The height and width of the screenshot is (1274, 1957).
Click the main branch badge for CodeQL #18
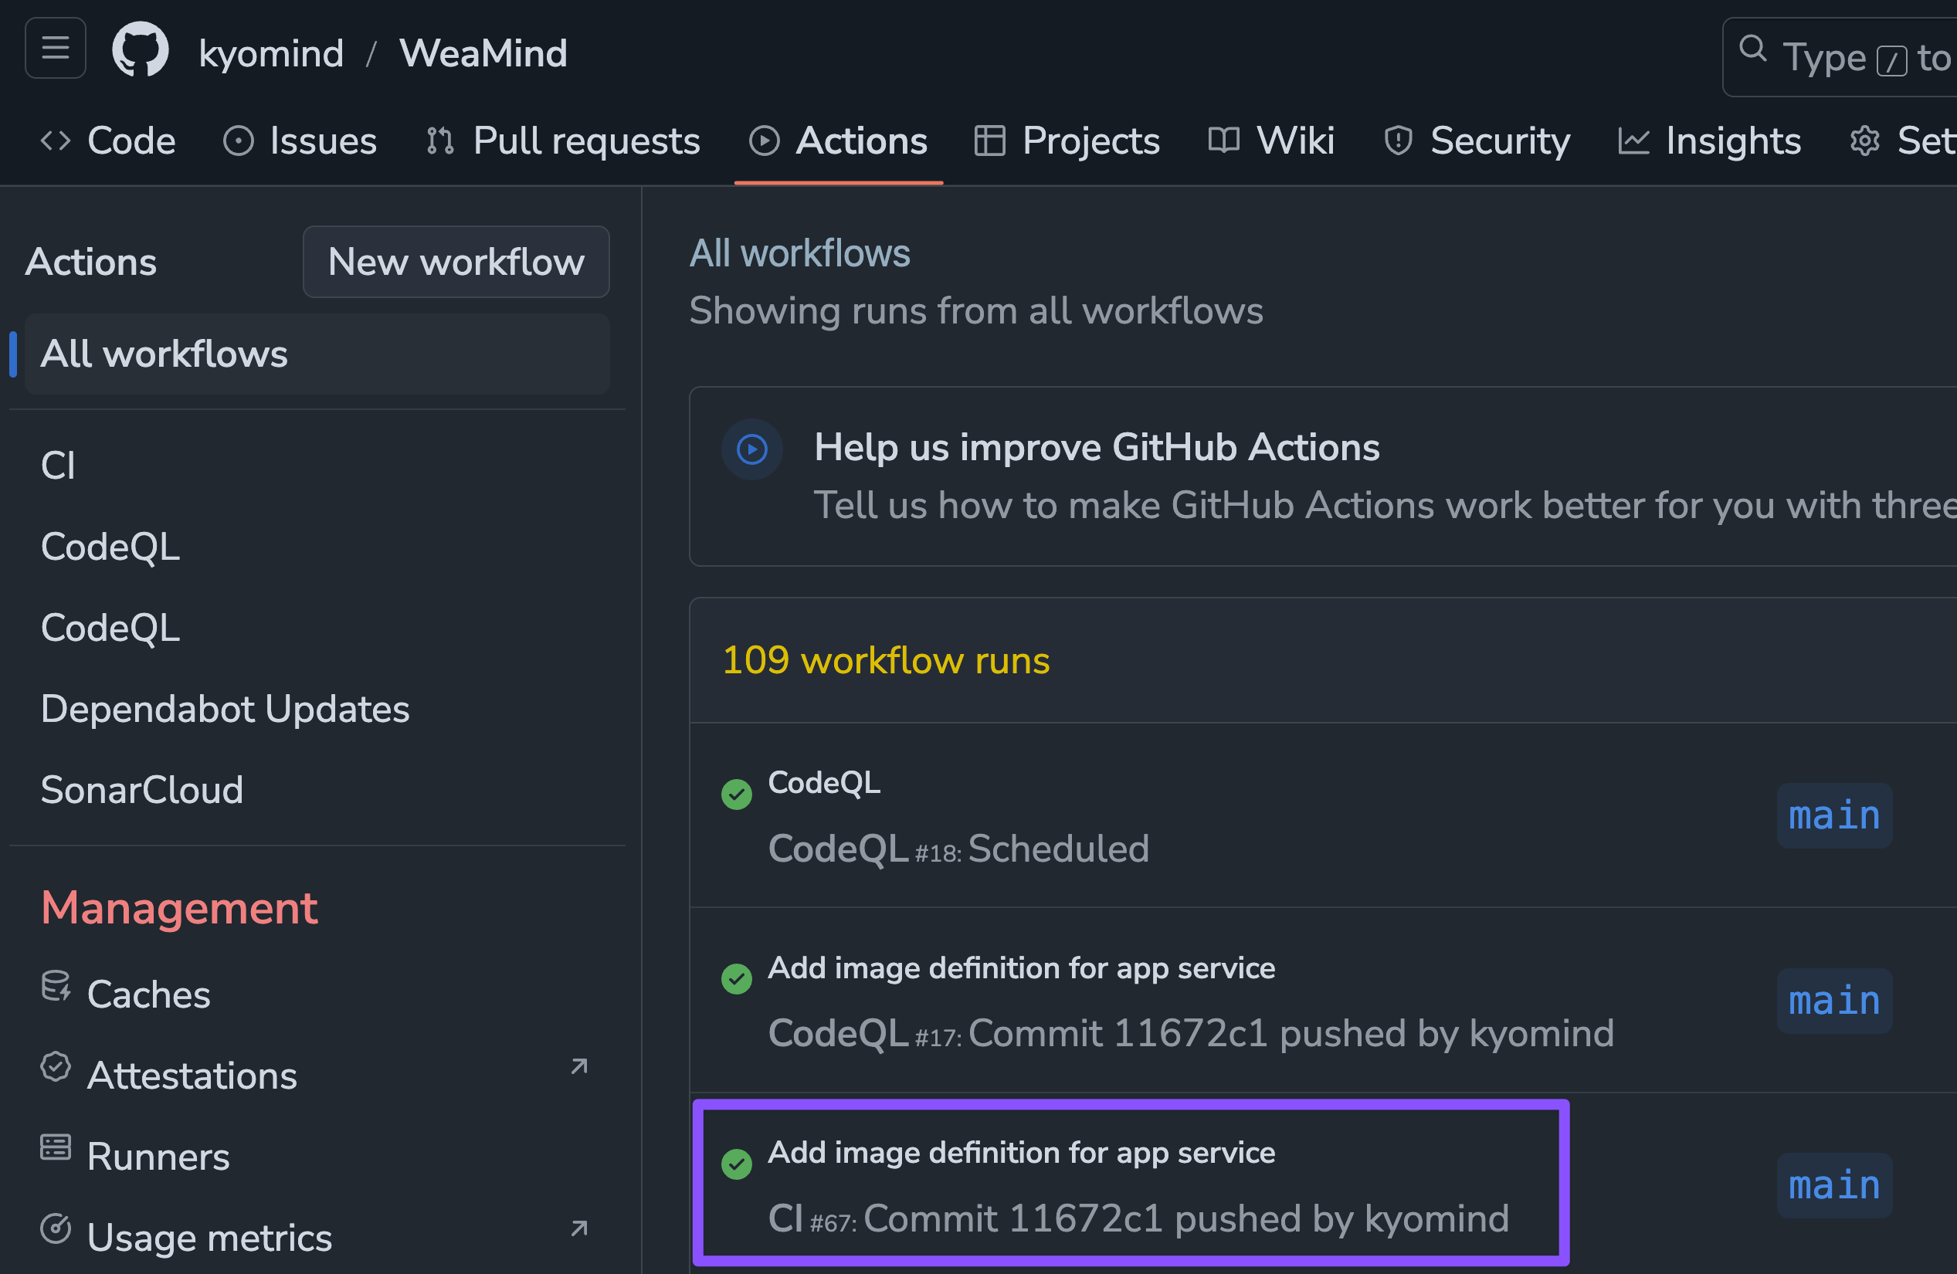[1834, 815]
